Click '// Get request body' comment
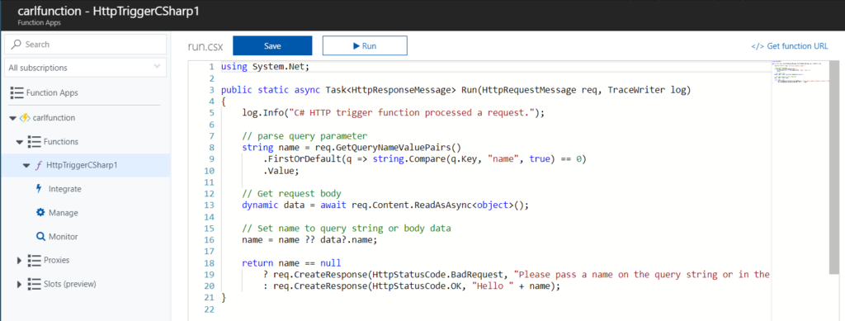This screenshot has height=321, width=845. tap(291, 193)
